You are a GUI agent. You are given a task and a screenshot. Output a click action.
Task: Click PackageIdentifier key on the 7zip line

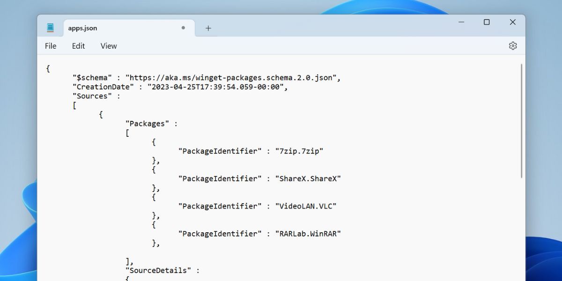click(220, 151)
